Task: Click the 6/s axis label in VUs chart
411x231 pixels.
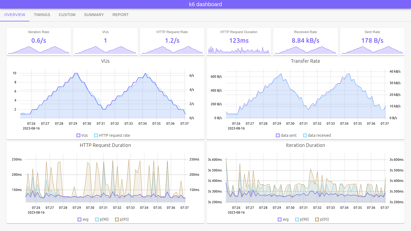Action: point(192,76)
